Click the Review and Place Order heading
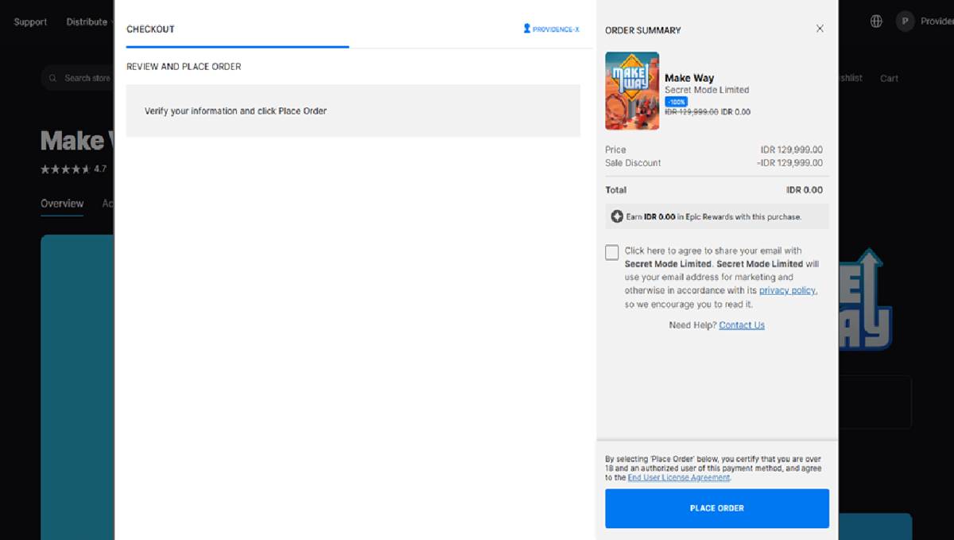Screen dimensions: 954x540 (x=184, y=67)
